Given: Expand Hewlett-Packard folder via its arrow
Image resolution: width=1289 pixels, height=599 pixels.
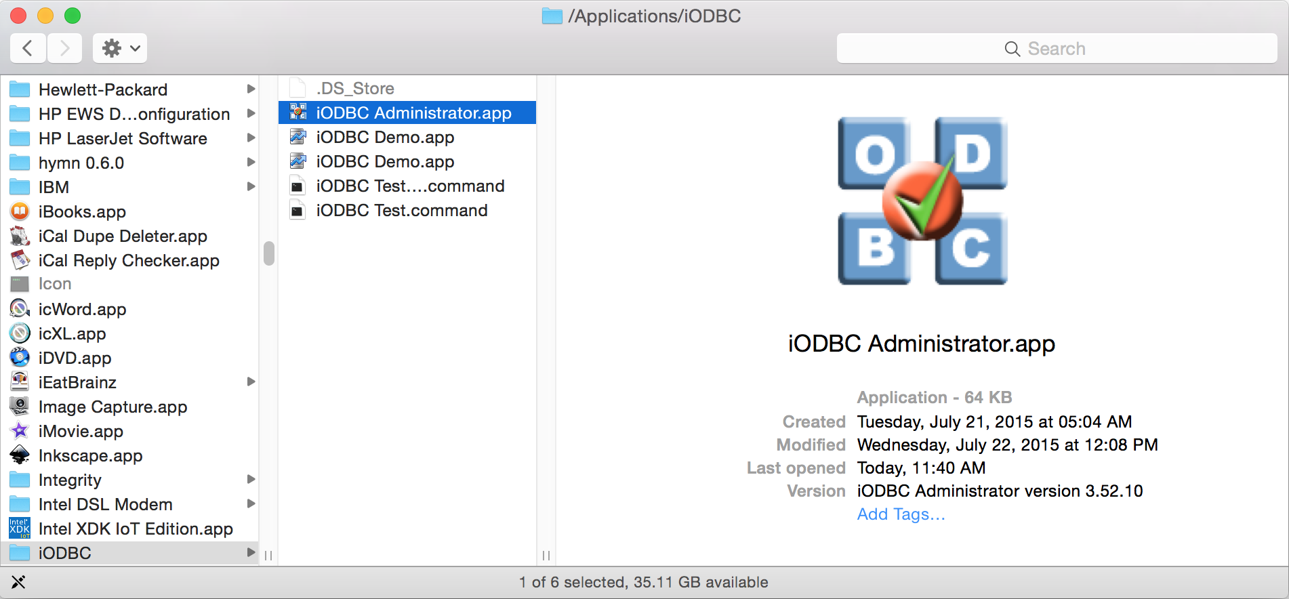Looking at the screenshot, I should tap(251, 89).
